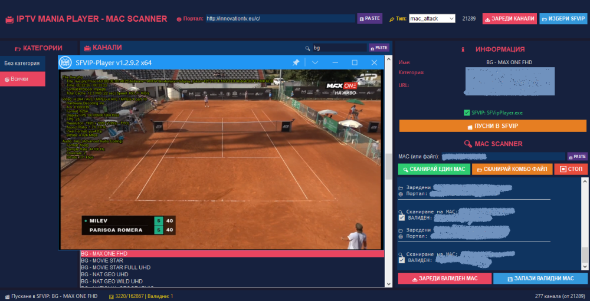Click the red Стоп button
The width and height of the screenshot is (590, 301).
coord(571,169)
